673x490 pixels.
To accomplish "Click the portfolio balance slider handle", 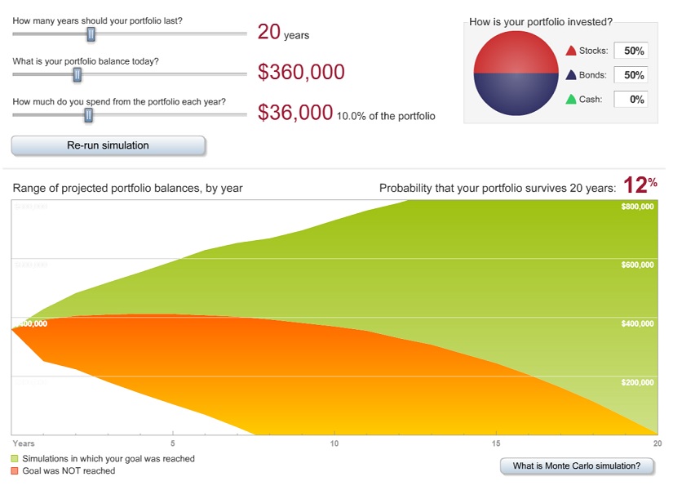I will [x=77, y=74].
